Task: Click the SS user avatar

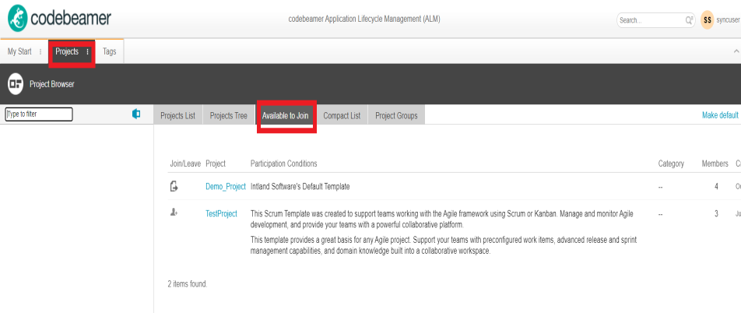Action: coord(707,20)
